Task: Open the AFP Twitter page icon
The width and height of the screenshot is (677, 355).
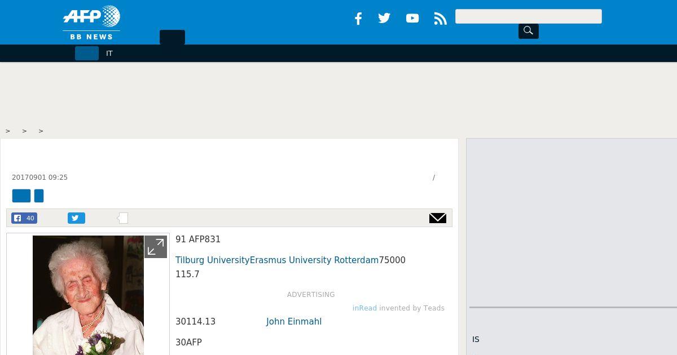Action: tap(384, 18)
